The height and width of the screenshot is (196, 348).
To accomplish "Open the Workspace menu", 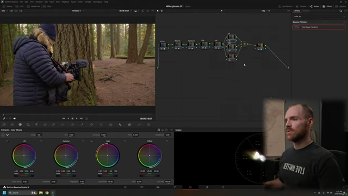I will pos(98,2).
